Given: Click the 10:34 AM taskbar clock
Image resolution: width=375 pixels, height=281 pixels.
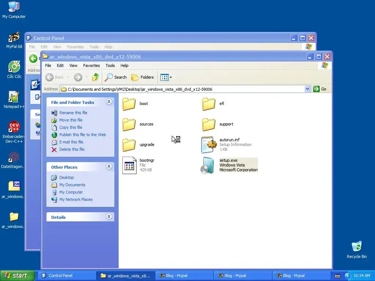Looking at the screenshot, I should pos(361,276).
